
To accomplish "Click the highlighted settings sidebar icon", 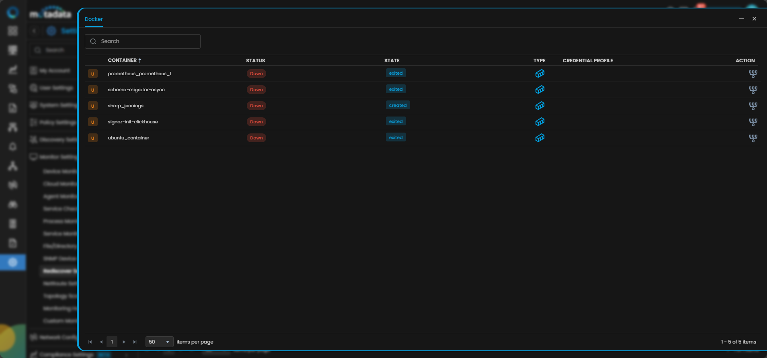I will (x=13, y=262).
